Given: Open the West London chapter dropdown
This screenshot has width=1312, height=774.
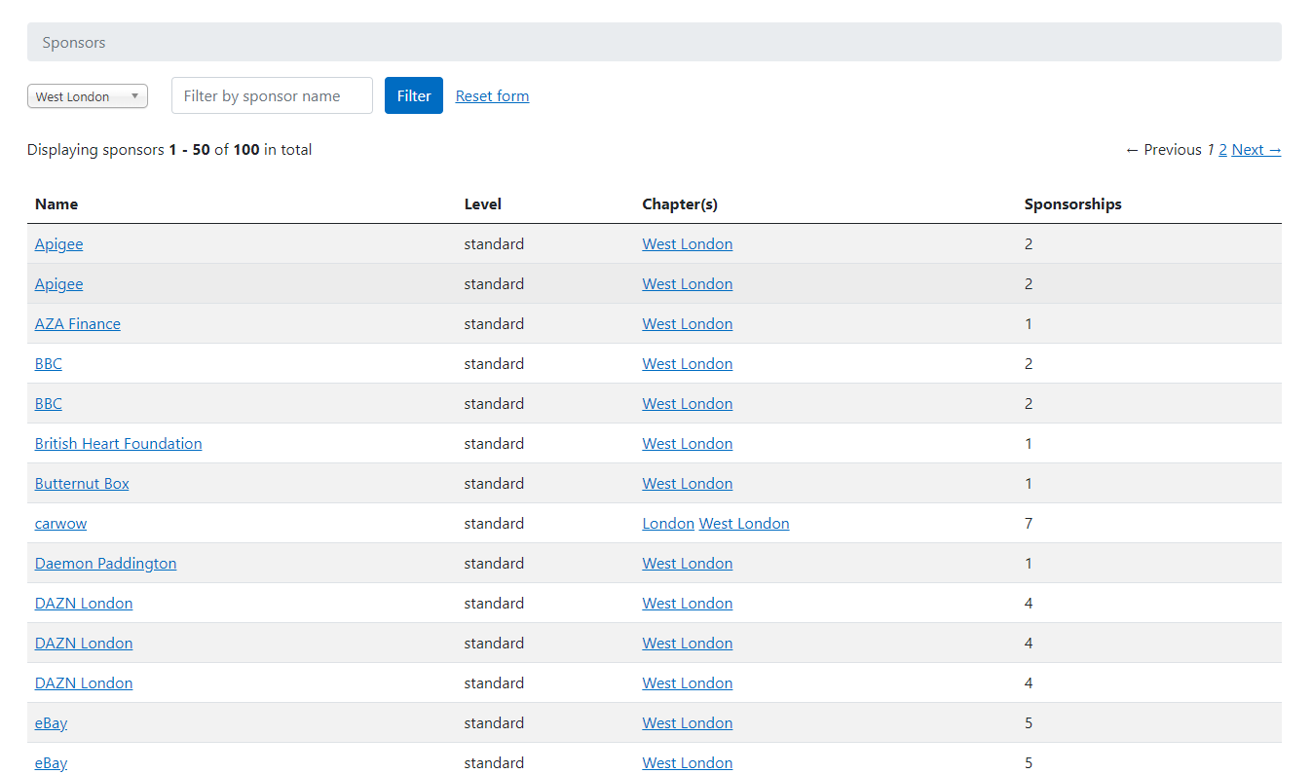Looking at the screenshot, I should (x=88, y=96).
